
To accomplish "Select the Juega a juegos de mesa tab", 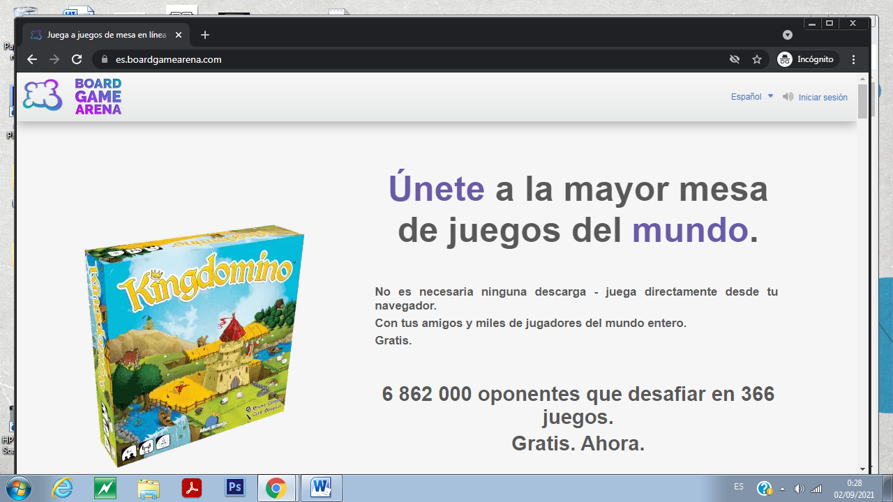I will coord(106,35).
